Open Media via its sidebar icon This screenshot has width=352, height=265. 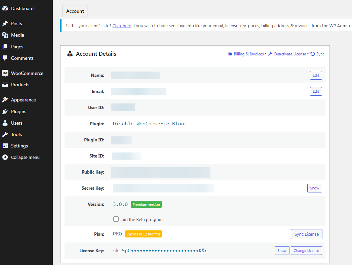click(x=5, y=35)
